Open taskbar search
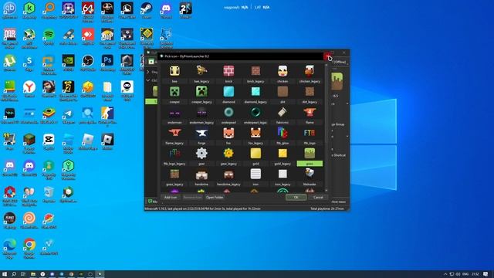 (14, 274)
